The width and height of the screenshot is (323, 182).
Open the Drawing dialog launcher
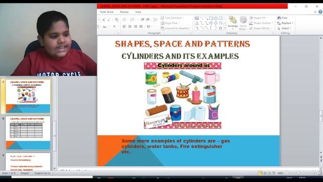pos(273,33)
